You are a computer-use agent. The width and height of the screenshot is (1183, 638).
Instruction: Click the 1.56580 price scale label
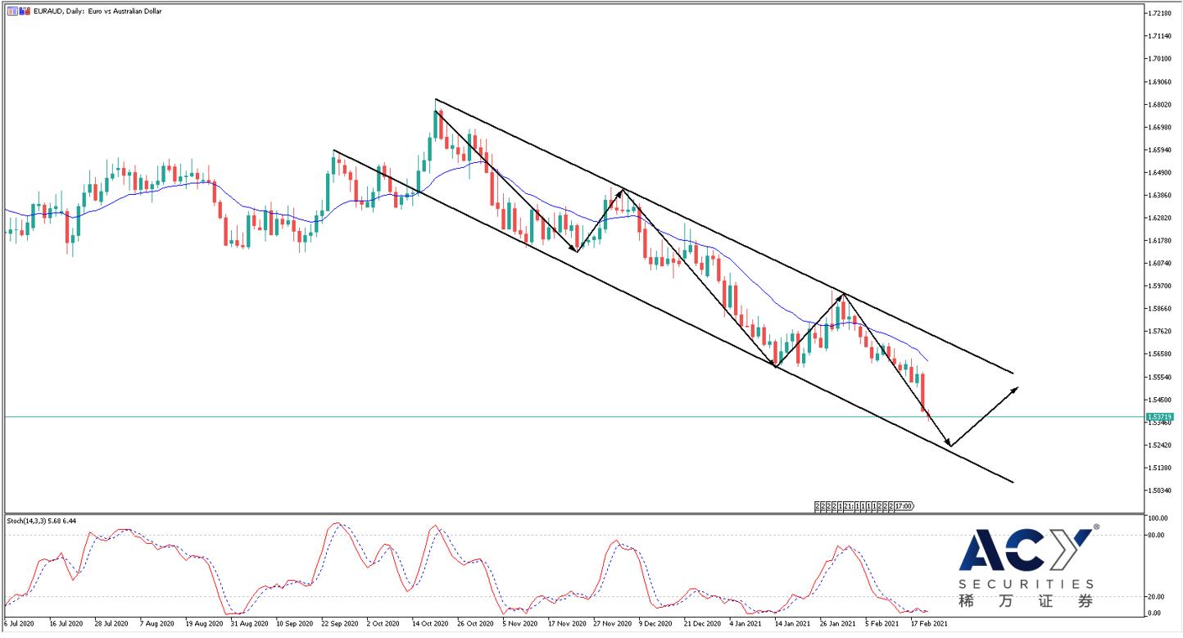[x=1159, y=355]
